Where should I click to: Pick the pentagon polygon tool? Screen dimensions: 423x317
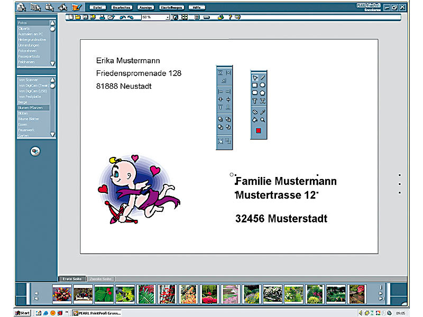tap(263, 92)
